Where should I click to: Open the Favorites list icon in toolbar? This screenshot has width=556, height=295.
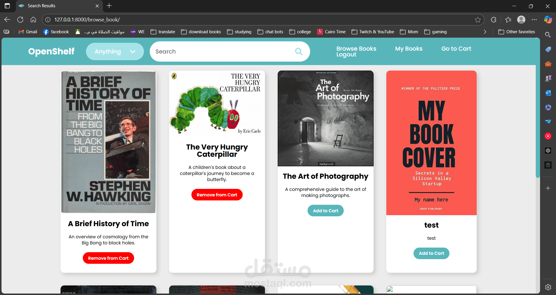coord(508,20)
